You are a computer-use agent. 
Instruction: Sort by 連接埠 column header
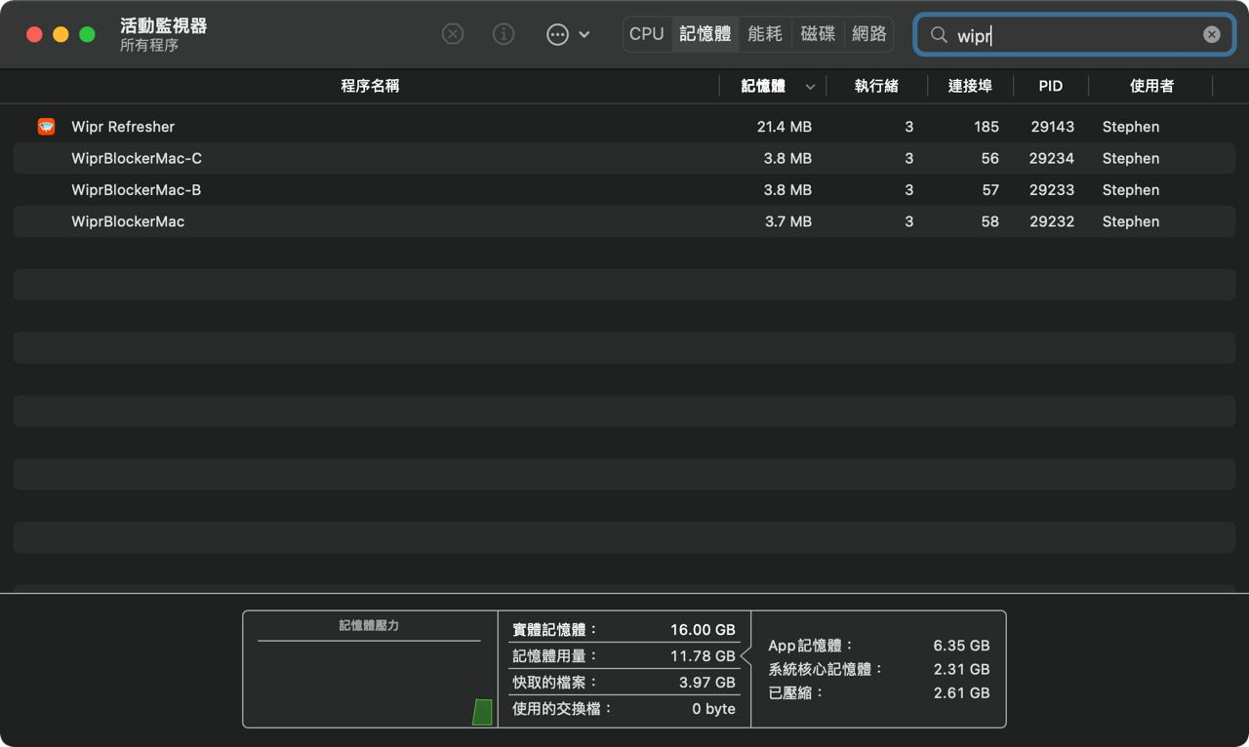coord(970,86)
